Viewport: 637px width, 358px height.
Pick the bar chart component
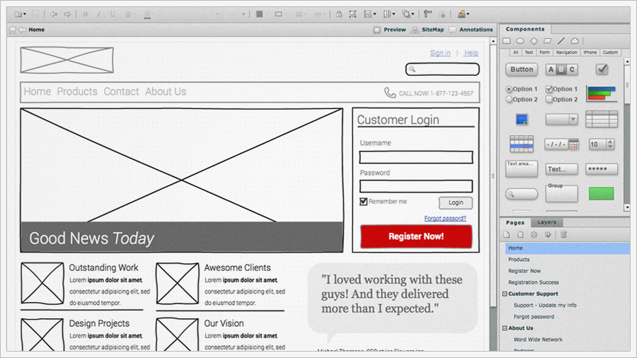(x=602, y=94)
